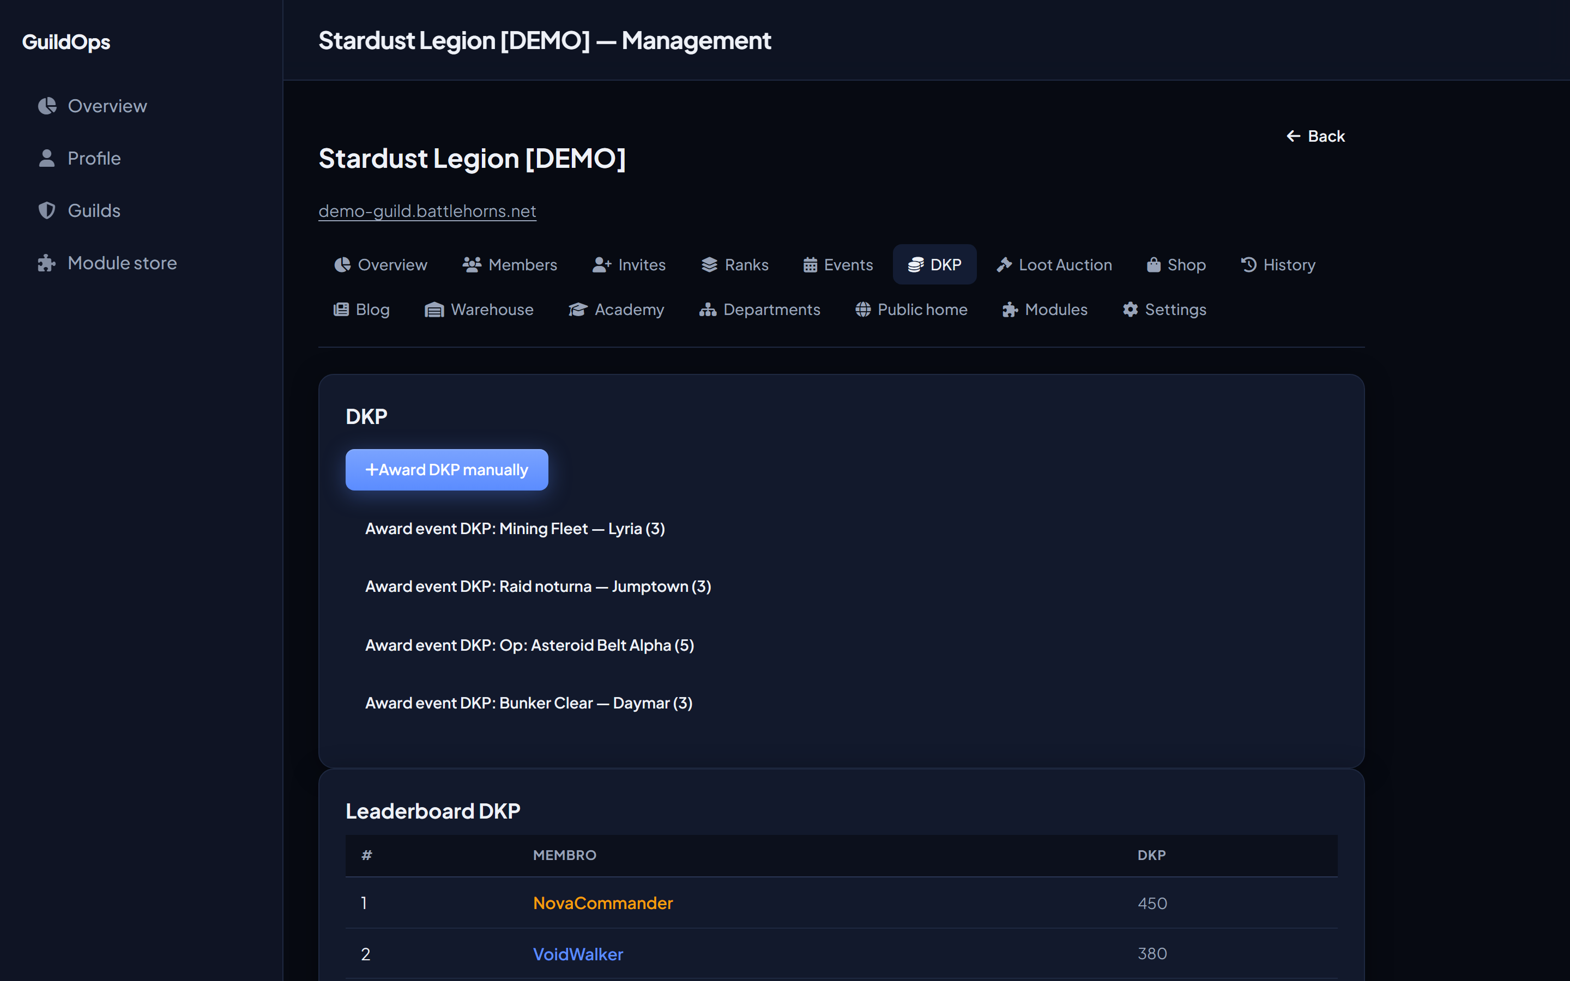This screenshot has height=981, width=1570.
Task: Click the MEMBRO column header
Action: [x=564, y=855]
